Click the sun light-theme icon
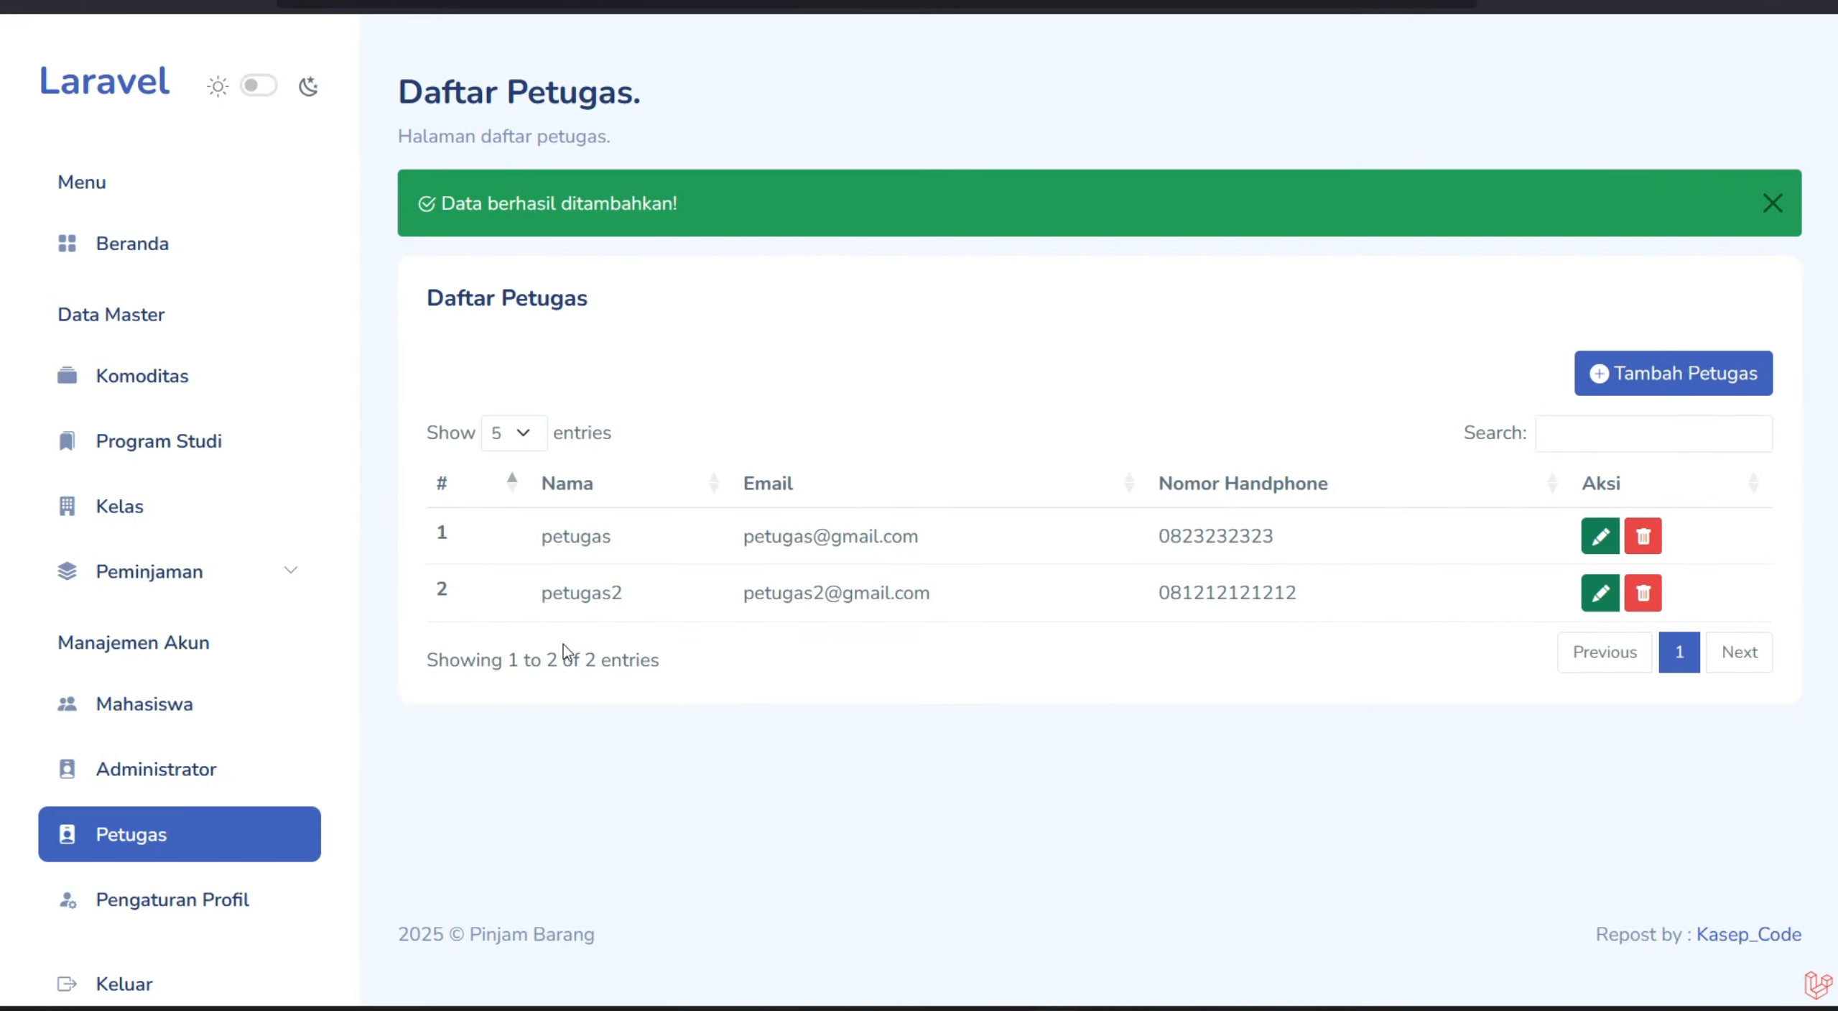The image size is (1838, 1011). [x=218, y=86]
